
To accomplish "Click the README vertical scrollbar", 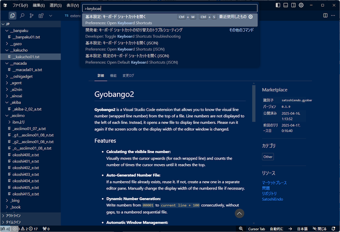I will [254, 104].
